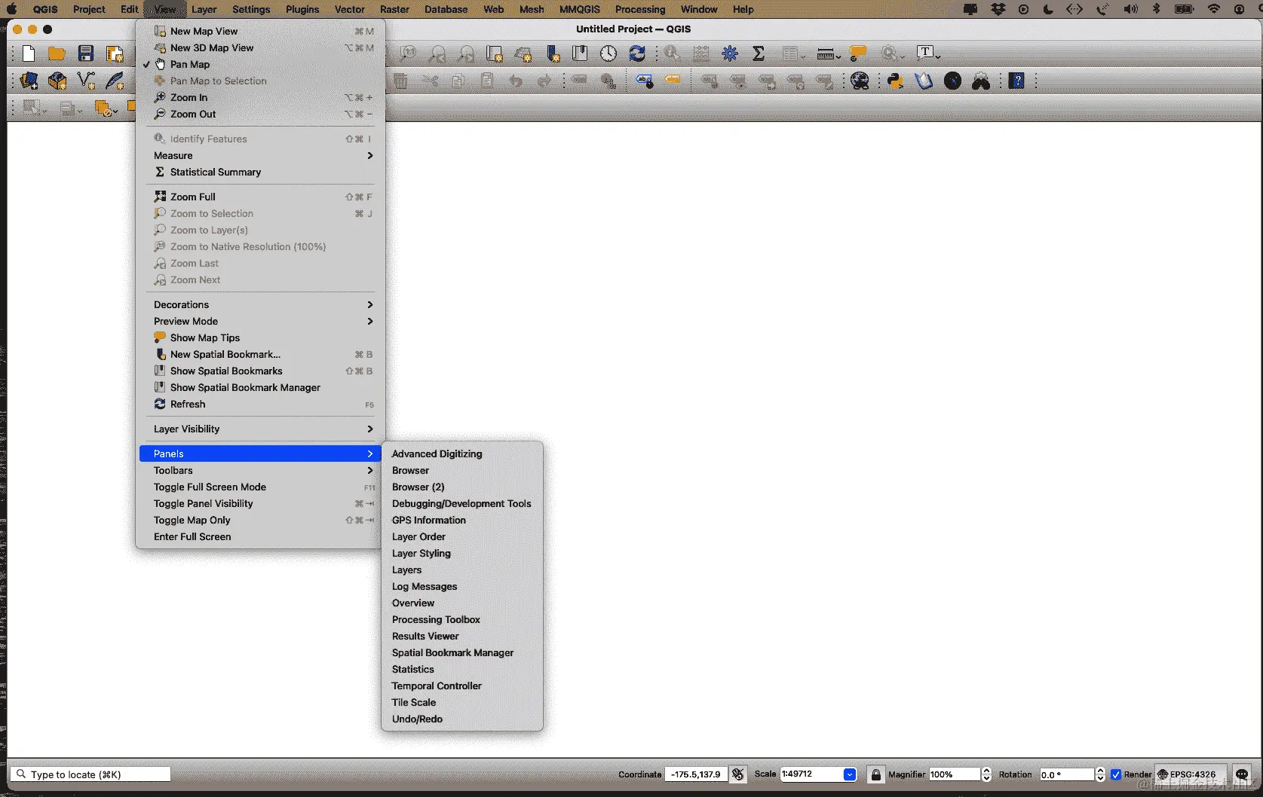1263x797 pixels.
Task: Open the Processing menu in menu bar
Action: coord(640,9)
